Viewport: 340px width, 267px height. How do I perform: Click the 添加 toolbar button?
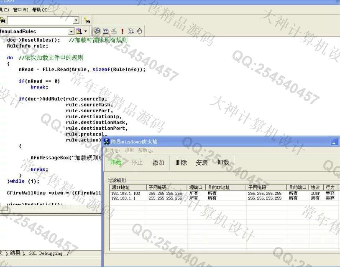click(158, 162)
